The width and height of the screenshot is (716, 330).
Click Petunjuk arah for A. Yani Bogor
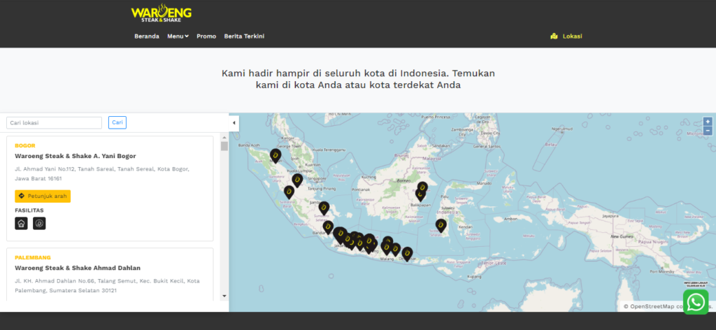(43, 196)
